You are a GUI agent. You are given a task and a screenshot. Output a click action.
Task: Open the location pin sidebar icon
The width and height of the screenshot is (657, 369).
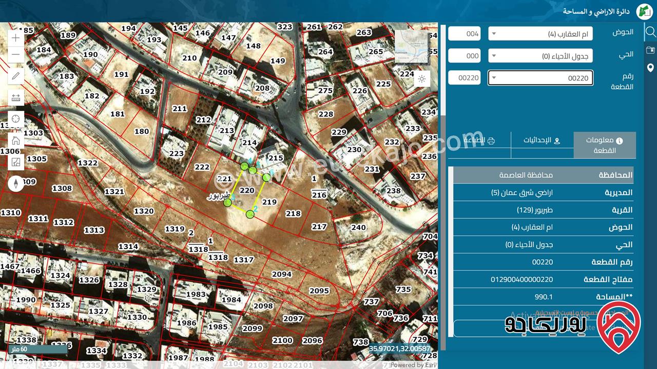pos(650,68)
